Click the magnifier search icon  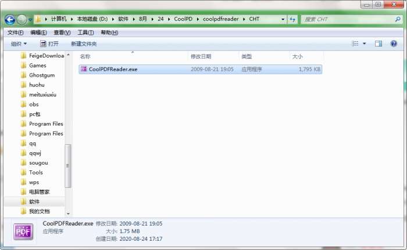coord(398,19)
